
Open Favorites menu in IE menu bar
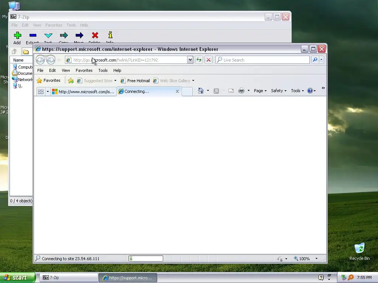coord(84,70)
